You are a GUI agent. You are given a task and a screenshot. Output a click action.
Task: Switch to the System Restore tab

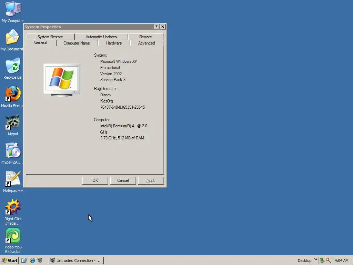(50, 37)
